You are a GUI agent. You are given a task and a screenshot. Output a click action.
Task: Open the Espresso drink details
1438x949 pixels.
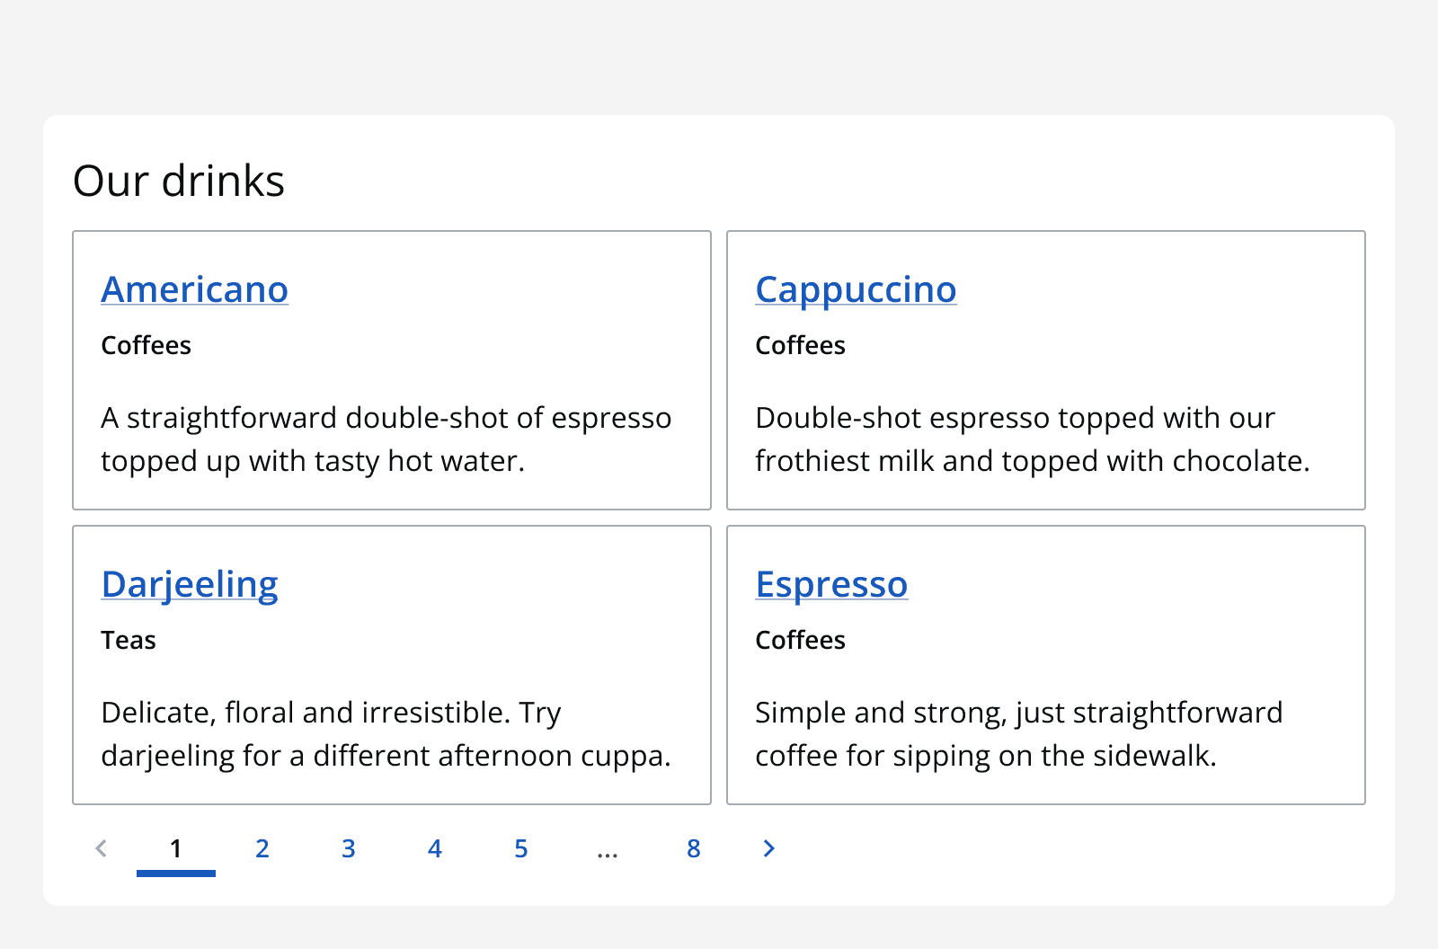coord(831,584)
